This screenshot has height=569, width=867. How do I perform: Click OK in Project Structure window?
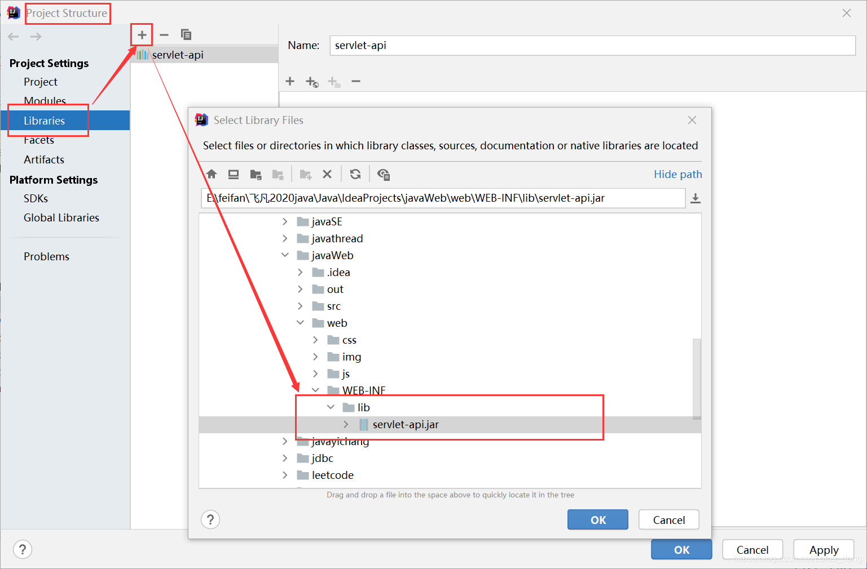[x=681, y=549]
